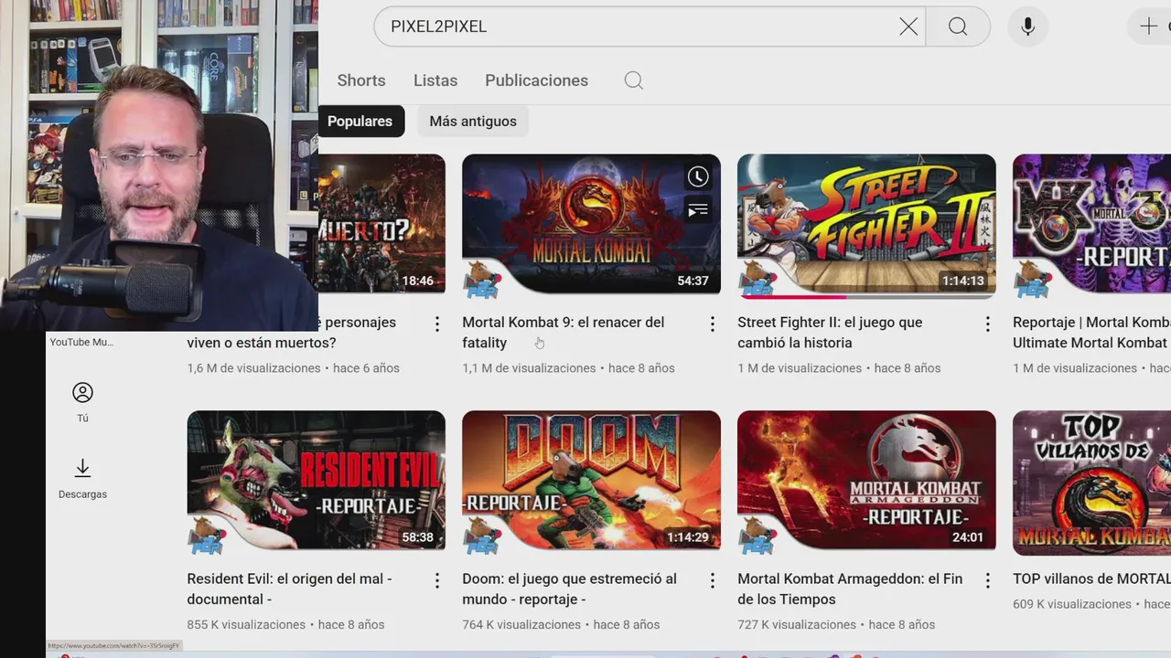Open the 18:46 video thumbnail
Screen dimensions: 1171x658
coord(381,224)
